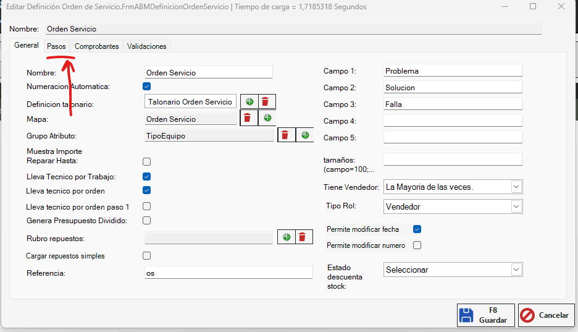
Task: Switch to the Pasos tab
Action: pyautogui.click(x=56, y=46)
